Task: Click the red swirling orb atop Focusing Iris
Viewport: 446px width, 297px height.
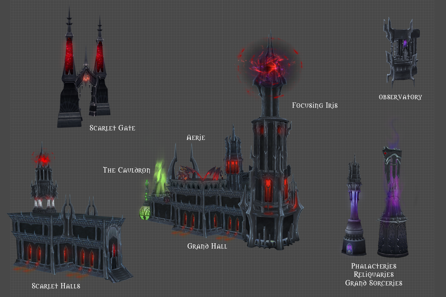Action: pyautogui.click(x=269, y=67)
